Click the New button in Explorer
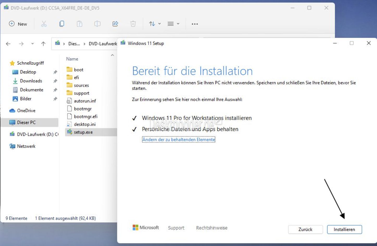 point(18,24)
